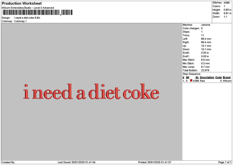Click the Machine value 'Janome'

[x=205, y=25]
